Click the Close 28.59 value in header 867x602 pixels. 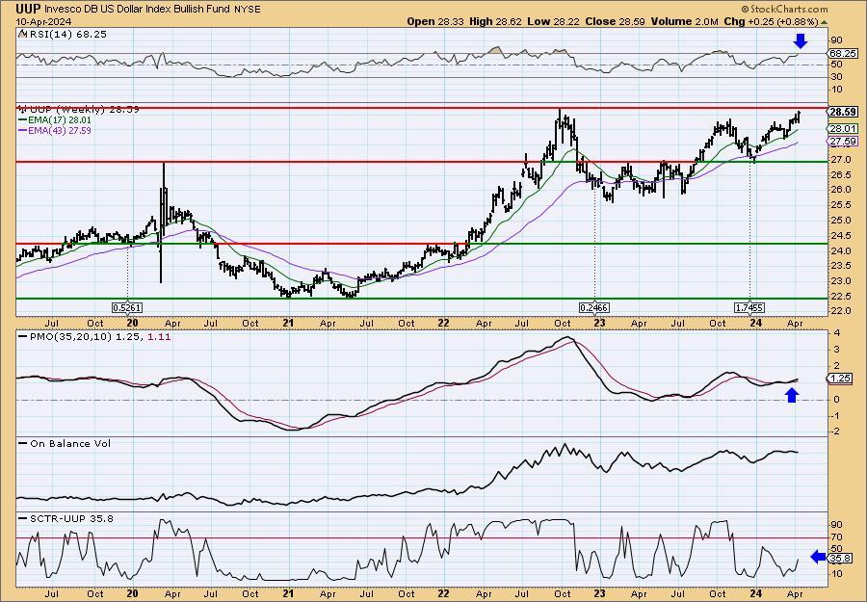coord(615,21)
